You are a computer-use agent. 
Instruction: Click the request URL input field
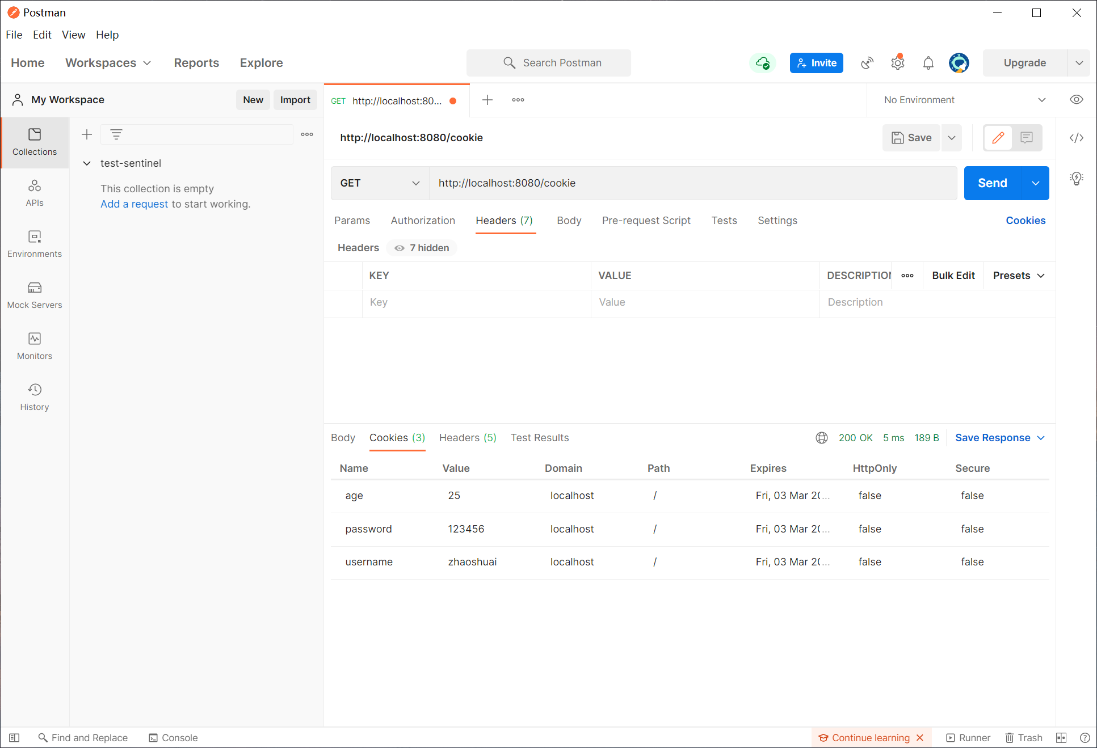tap(693, 183)
